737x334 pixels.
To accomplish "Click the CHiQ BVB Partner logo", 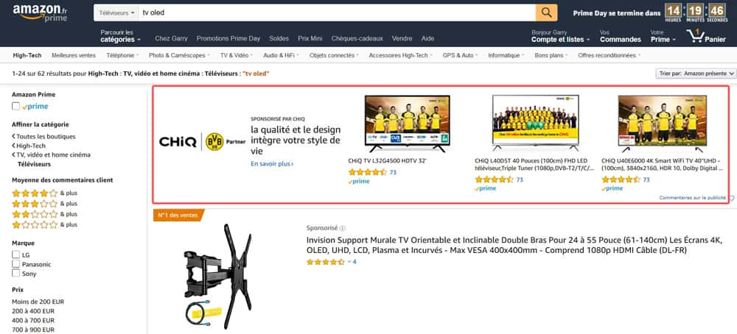I will (x=202, y=142).
